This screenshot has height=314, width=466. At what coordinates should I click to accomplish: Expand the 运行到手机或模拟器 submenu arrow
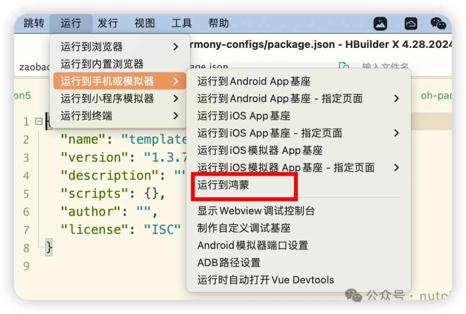coord(176,81)
